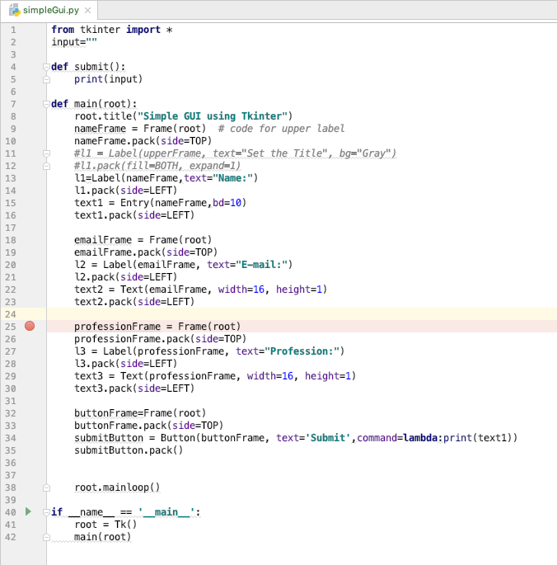Click nameFrame.pack(side=TOP) line
Image resolution: width=557 pixels, height=565 pixels.
coord(143,141)
